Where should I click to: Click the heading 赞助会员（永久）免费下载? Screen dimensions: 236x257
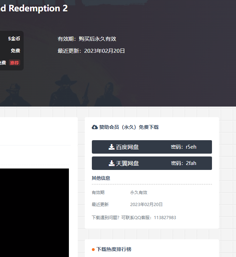click(129, 127)
